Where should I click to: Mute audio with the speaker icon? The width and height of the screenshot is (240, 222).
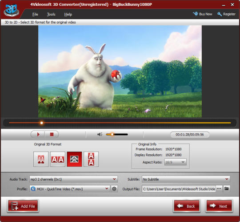100,135
